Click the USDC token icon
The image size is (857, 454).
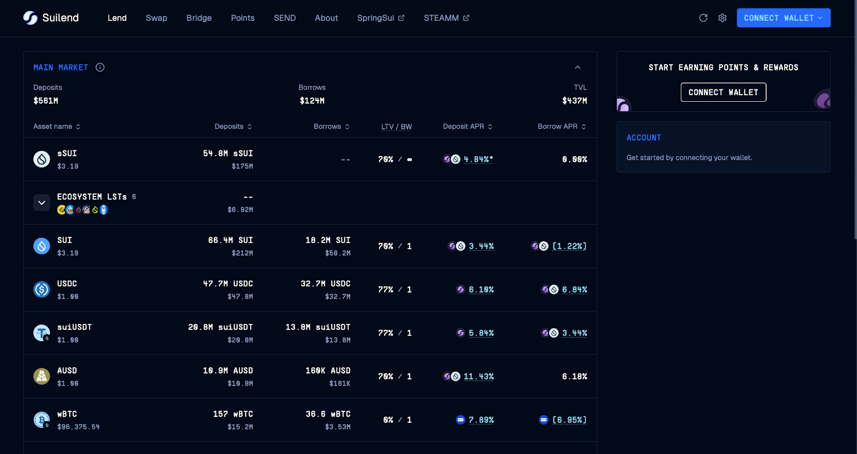[x=42, y=289]
